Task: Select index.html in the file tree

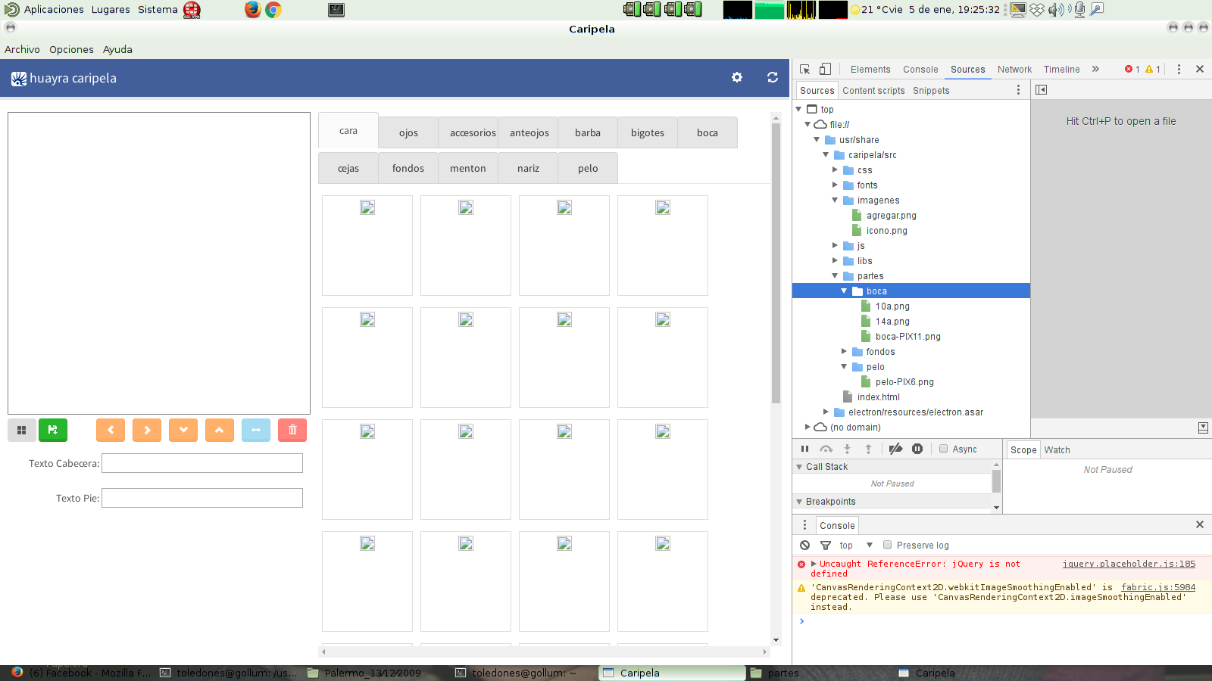Action: 878,396
